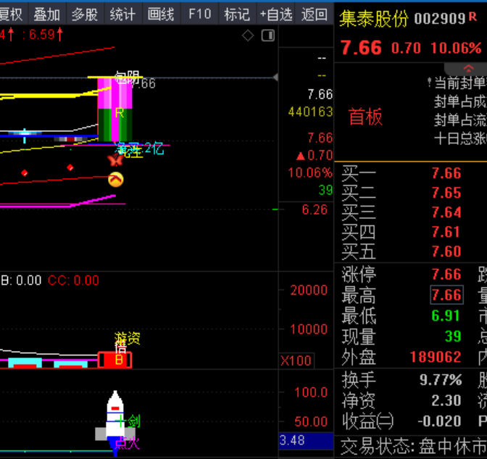Click the yellow R marker on candlestick

click(120, 112)
